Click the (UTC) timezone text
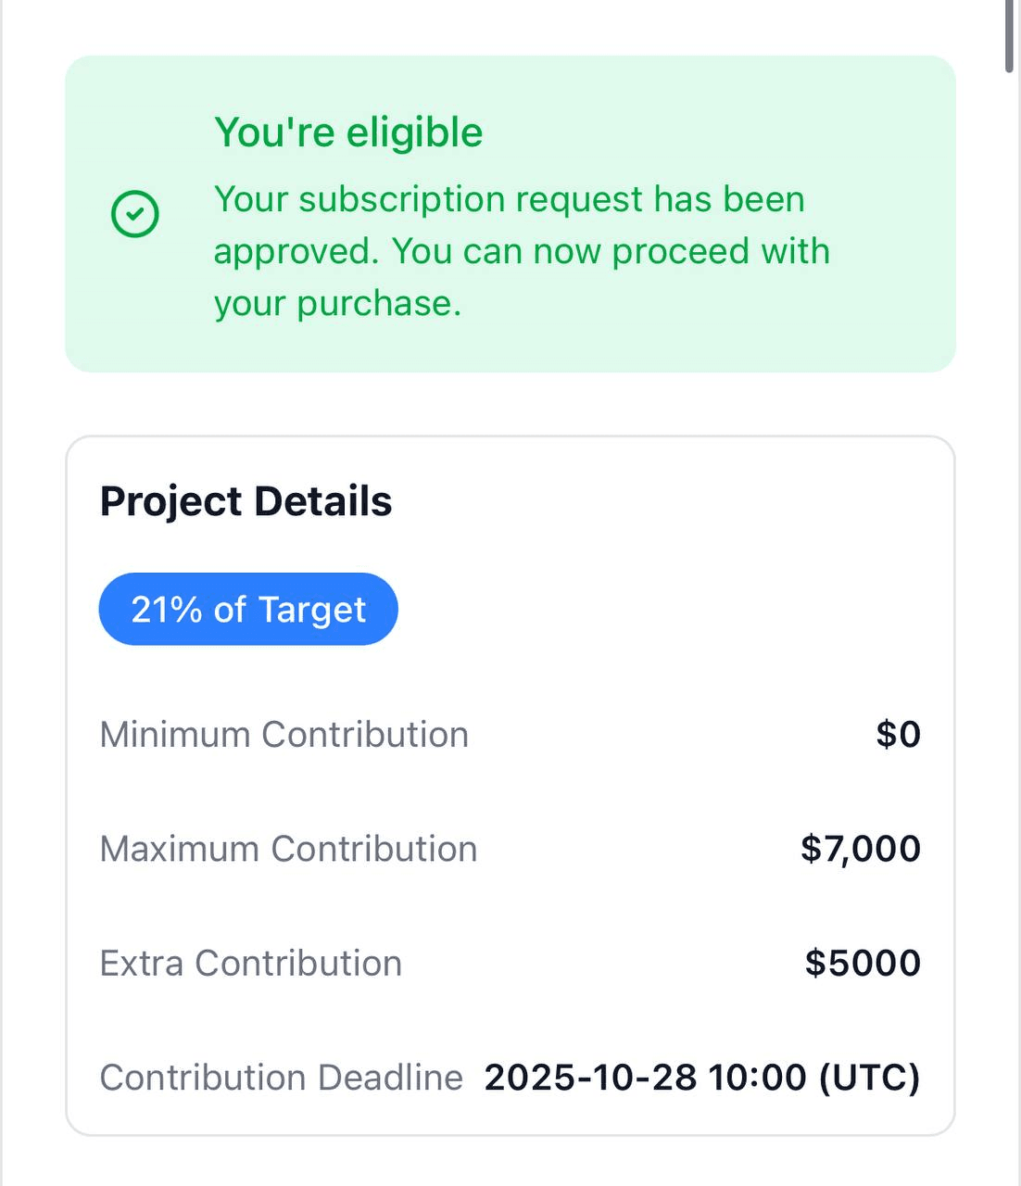 (x=869, y=1078)
